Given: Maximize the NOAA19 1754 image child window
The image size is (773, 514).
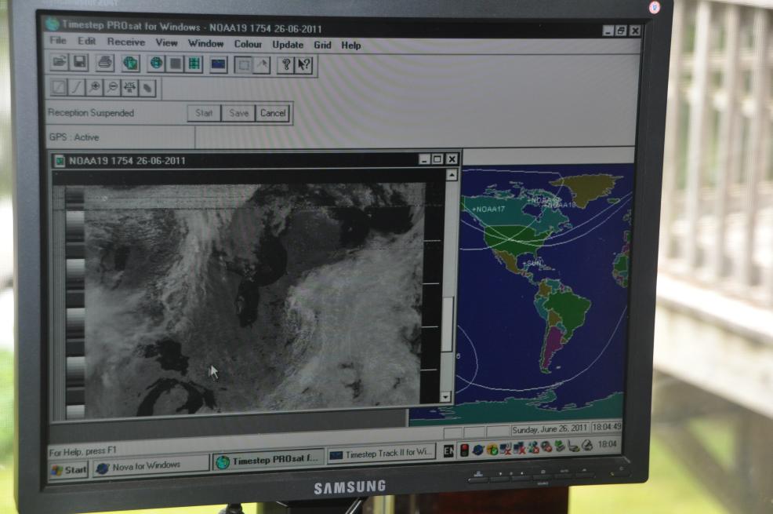Looking at the screenshot, I should coord(437,159).
